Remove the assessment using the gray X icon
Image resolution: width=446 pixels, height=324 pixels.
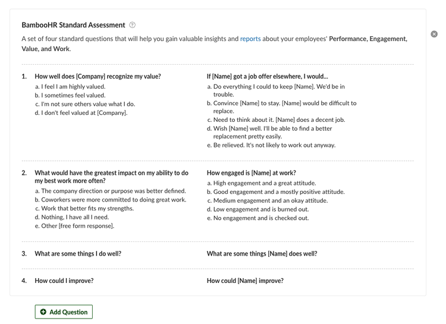(x=434, y=34)
